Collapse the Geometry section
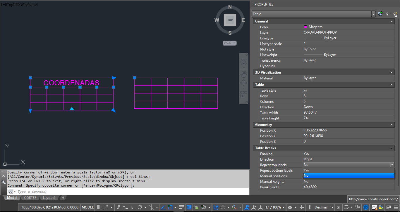 pos(392,125)
